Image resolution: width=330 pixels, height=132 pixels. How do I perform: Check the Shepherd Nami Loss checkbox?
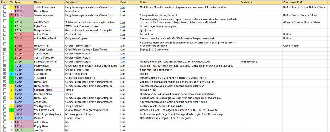click(5, 94)
